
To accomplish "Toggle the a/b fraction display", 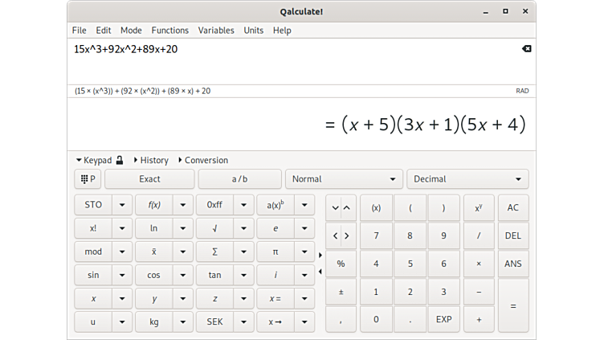I will pos(239,179).
